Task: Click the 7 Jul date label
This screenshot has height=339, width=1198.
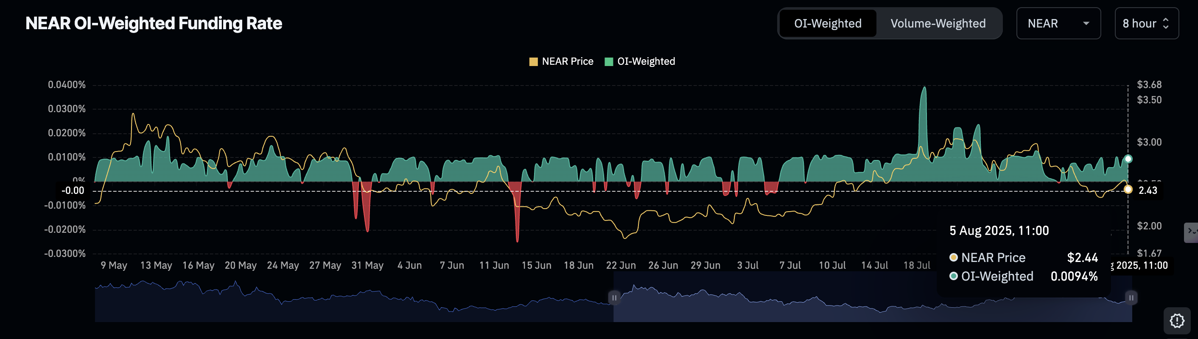Action: pos(790,265)
